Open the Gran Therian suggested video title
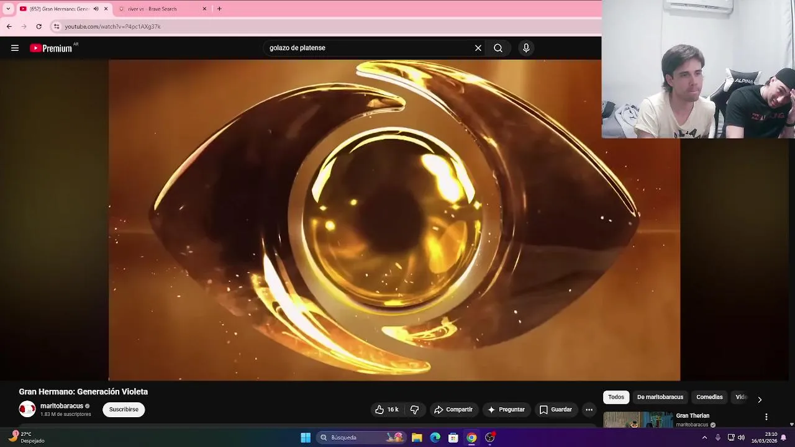Image resolution: width=795 pixels, height=447 pixels. click(x=693, y=416)
